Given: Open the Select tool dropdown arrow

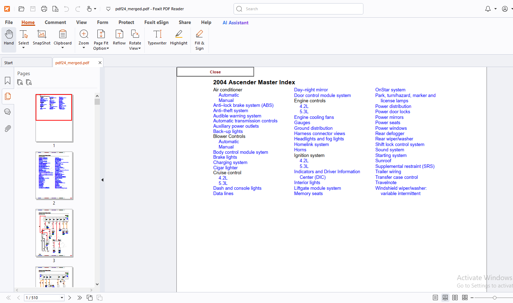Looking at the screenshot, I should pos(24,48).
